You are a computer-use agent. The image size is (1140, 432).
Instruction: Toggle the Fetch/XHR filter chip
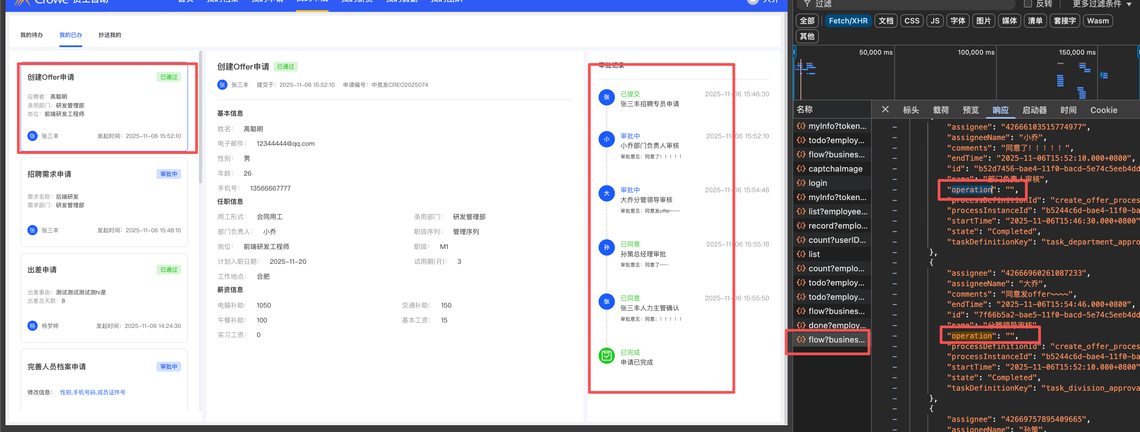pos(847,21)
